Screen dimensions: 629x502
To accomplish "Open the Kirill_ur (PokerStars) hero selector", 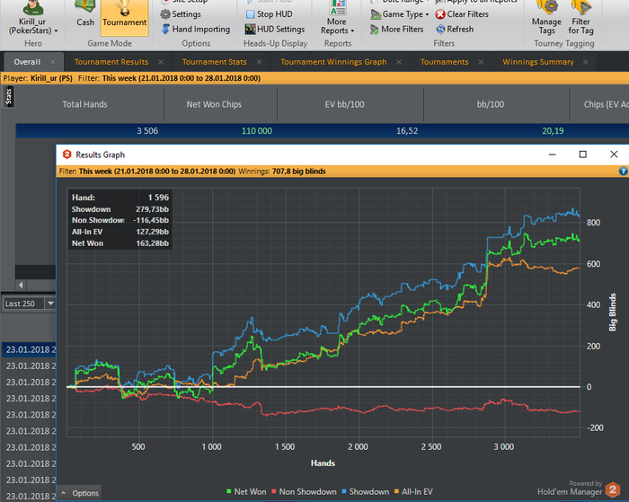I will [x=33, y=18].
